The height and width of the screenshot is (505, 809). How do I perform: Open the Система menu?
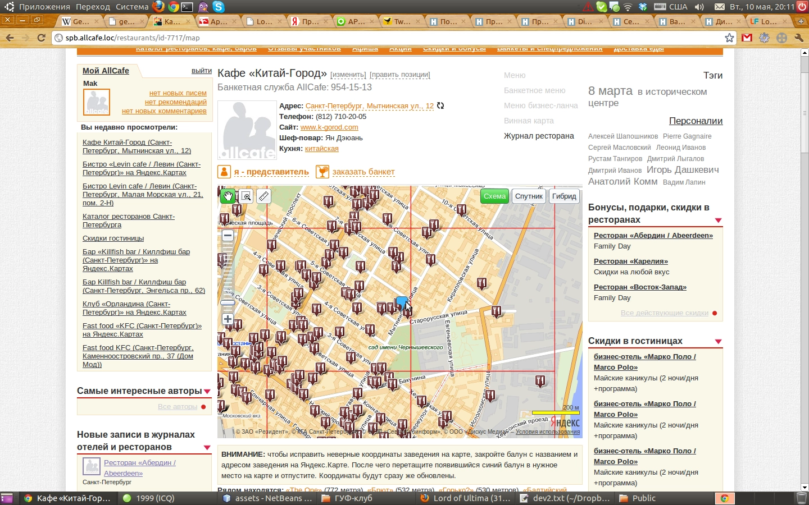point(132,7)
